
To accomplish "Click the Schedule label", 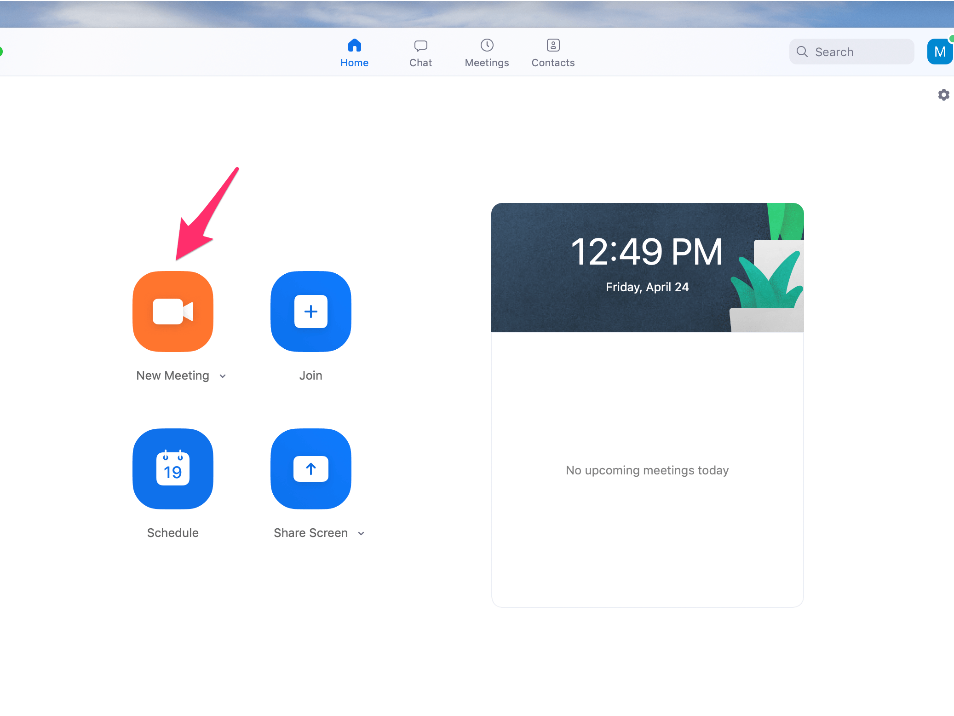I will 173,533.
